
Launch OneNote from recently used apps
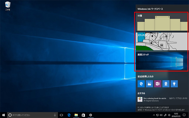[x=158, y=84]
